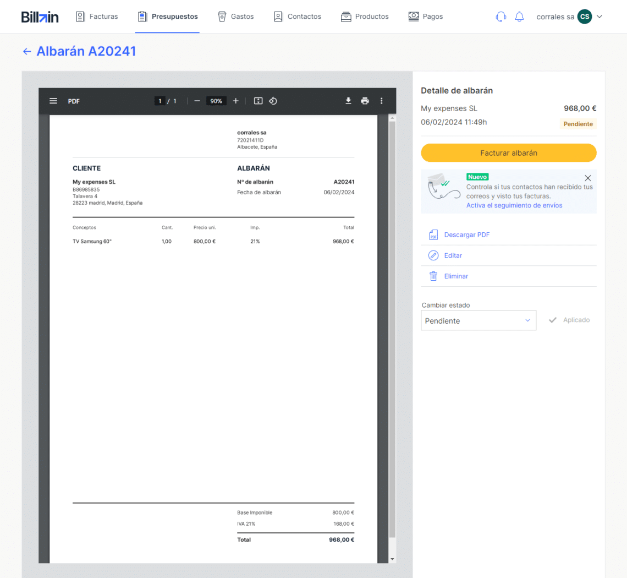Rotate the PDF counterclockwise
The width and height of the screenshot is (627, 578).
tap(273, 101)
